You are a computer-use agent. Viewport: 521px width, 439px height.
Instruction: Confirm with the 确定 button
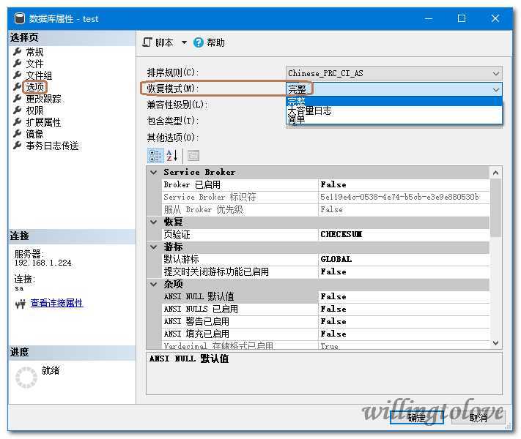[417, 417]
